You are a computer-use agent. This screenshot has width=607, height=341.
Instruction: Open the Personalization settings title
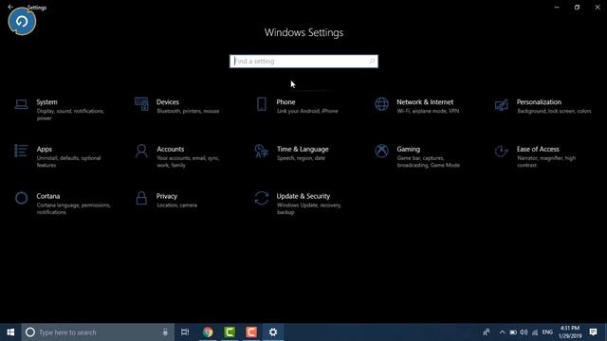click(539, 102)
